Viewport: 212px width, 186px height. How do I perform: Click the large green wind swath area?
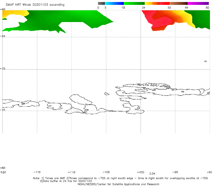(x=54, y=20)
